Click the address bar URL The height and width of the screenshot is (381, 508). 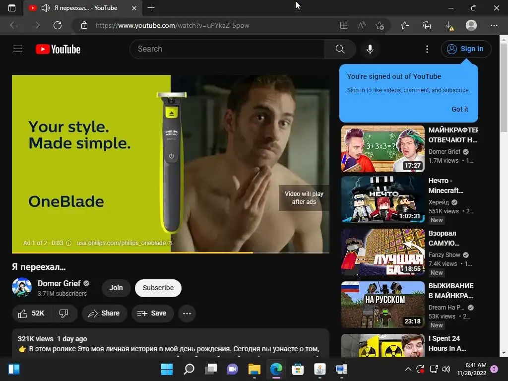coord(172,25)
